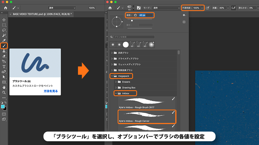
Task: Open the brush panel gear settings menu
Action: 184,15
